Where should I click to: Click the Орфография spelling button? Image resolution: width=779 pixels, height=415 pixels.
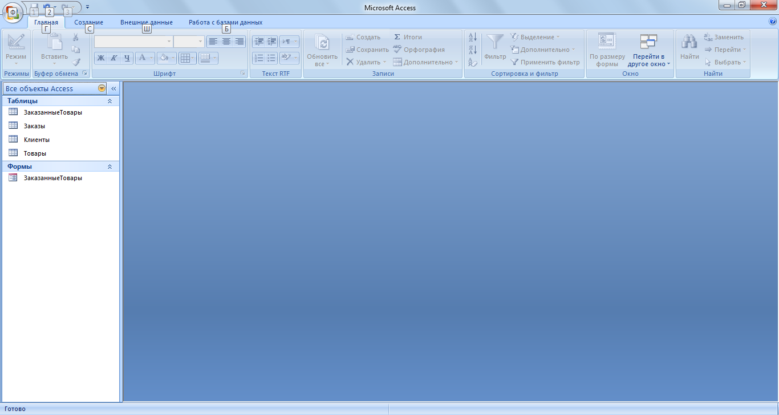click(419, 50)
